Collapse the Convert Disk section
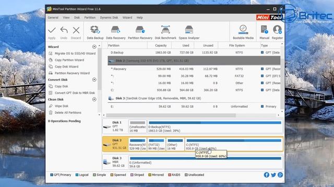Viewport: 334px width, 187px height. [94, 79]
